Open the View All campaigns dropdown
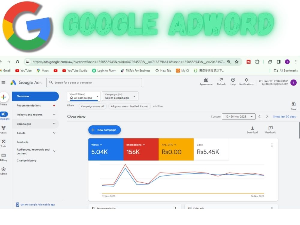This screenshot has width=300, height=225. [x=84, y=96]
